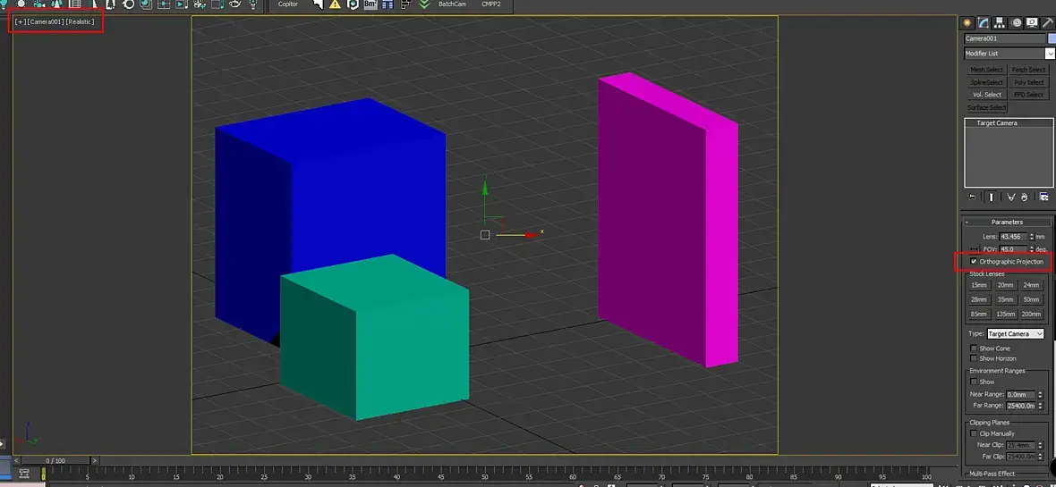Select the 85mm stock lens
The width and height of the screenshot is (1056, 487).
978,315
